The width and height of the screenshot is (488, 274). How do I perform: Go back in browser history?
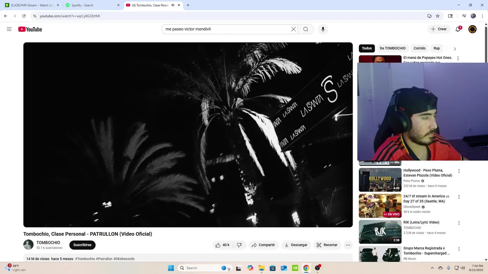5,16
